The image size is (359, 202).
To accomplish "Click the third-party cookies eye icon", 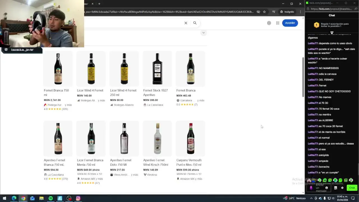I will coord(258,12).
